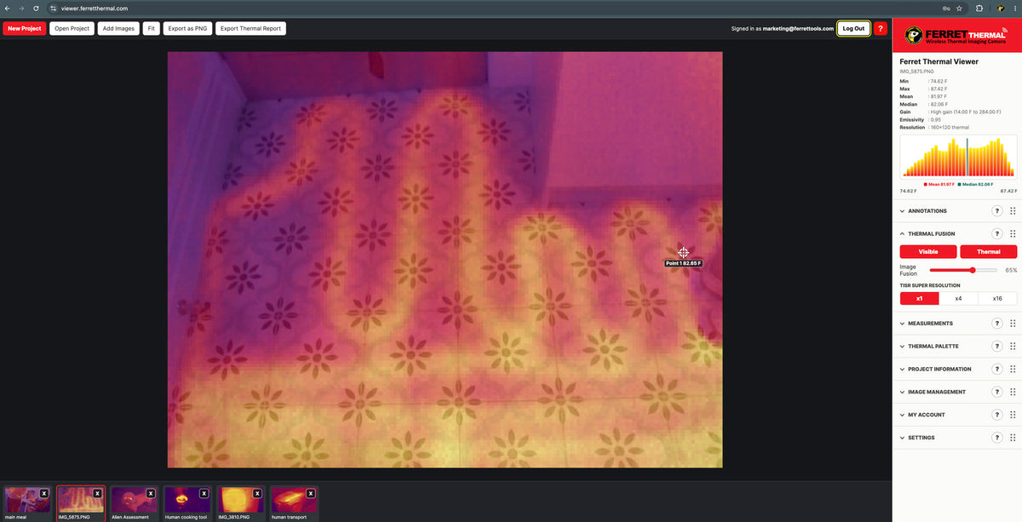Click the Log Out button
1022x522 pixels.
click(853, 28)
